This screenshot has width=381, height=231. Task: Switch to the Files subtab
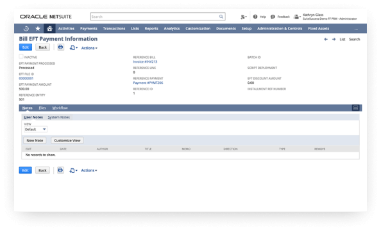click(42, 108)
